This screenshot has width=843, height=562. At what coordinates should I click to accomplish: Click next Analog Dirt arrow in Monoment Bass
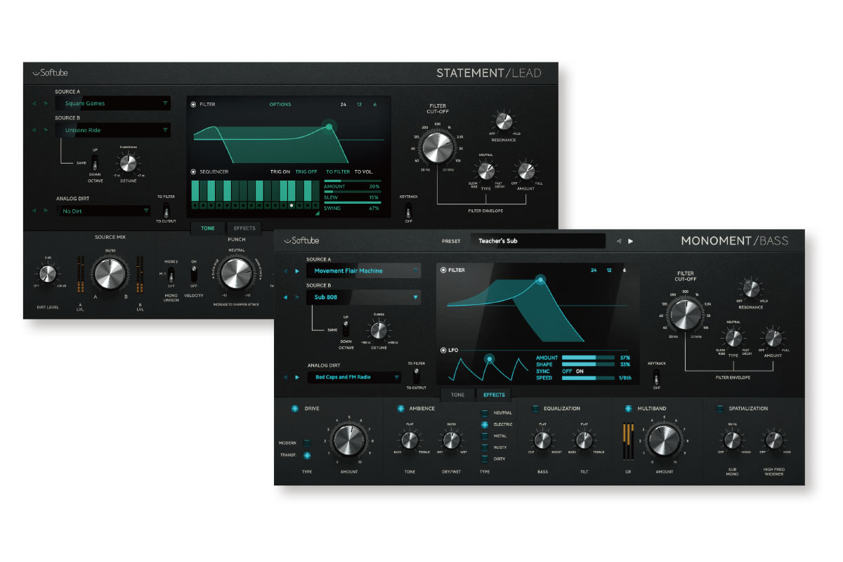(x=297, y=377)
